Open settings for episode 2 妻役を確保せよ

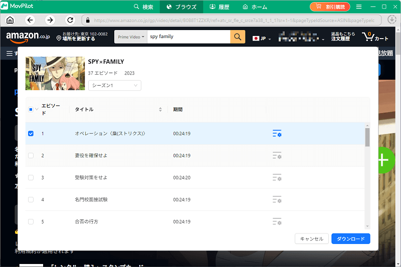pyautogui.click(x=277, y=155)
